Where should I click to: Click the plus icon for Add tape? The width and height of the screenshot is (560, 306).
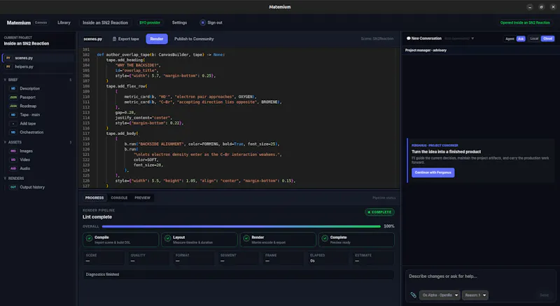click(13, 123)
